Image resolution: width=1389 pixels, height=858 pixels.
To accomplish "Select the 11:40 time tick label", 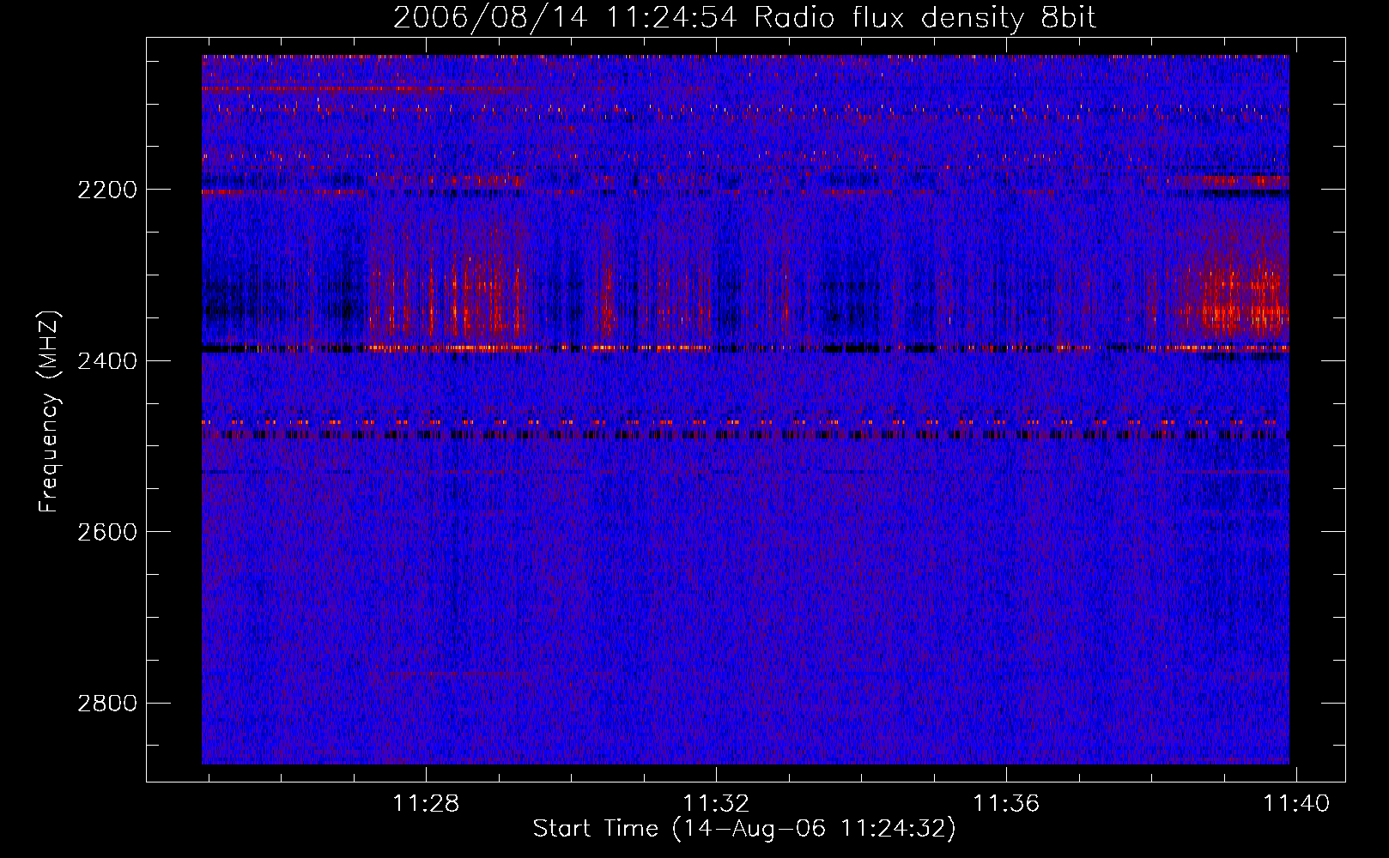I will [x=1295, y=803].
